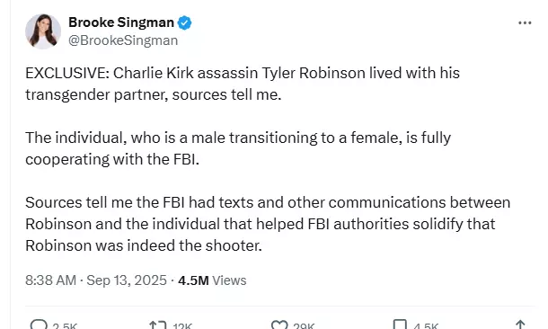Viewport: 548px width, 329px height.
Task: Click the paragraph beginning Sources tell me
Action: [268, 224]
